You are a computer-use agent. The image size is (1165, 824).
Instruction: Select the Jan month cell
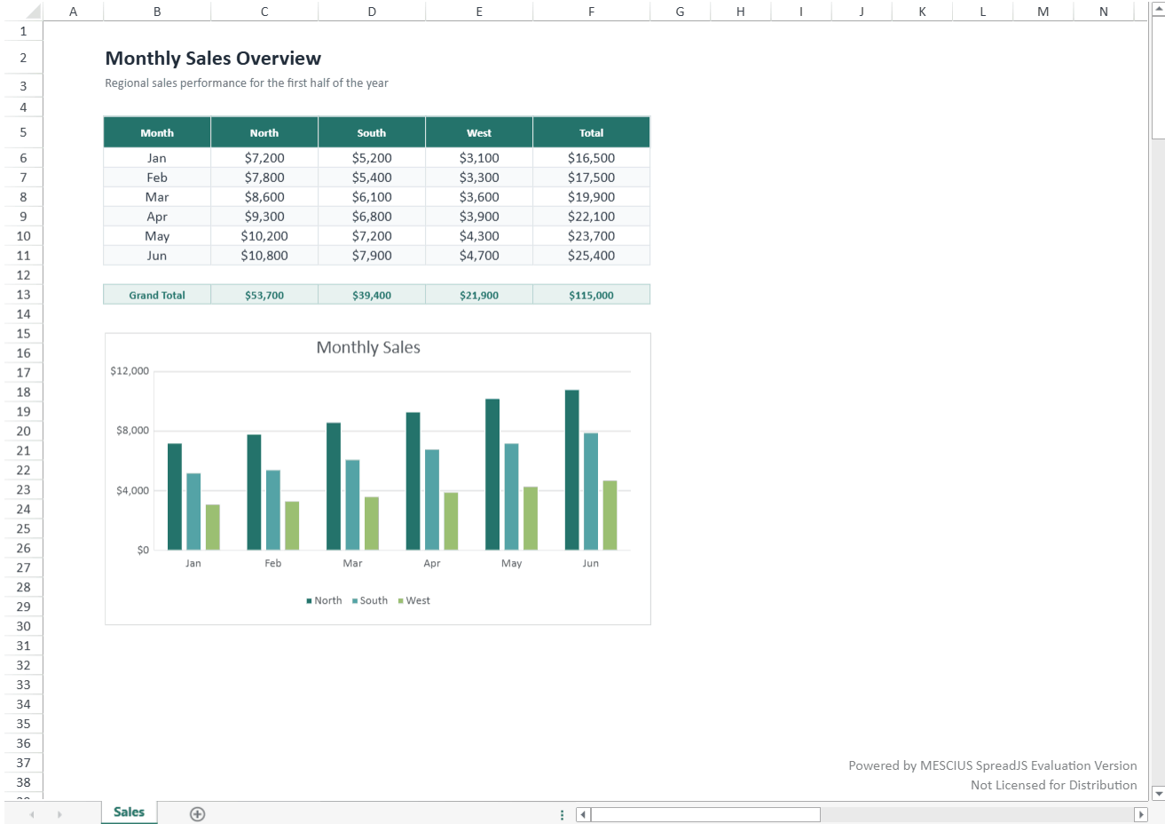(x=157, y=158)
